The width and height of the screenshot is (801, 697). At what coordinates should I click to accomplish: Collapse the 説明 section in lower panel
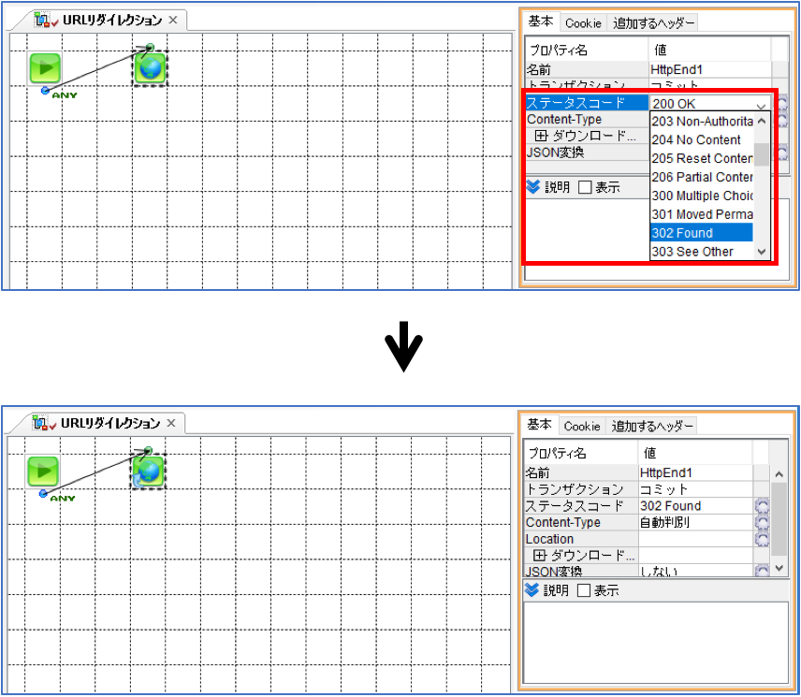tap(532, 590)
